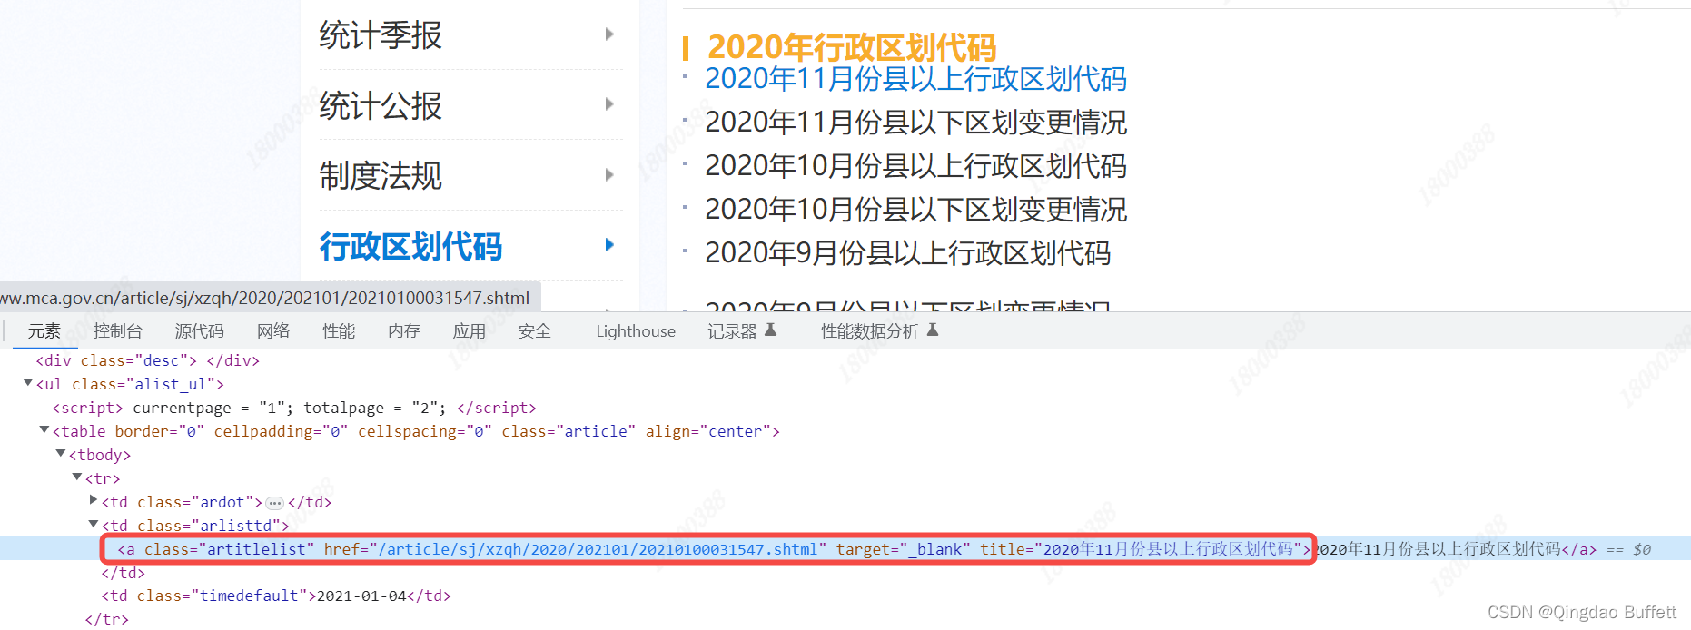Switch to the 性能 DevTools tab

click(339, 331)
